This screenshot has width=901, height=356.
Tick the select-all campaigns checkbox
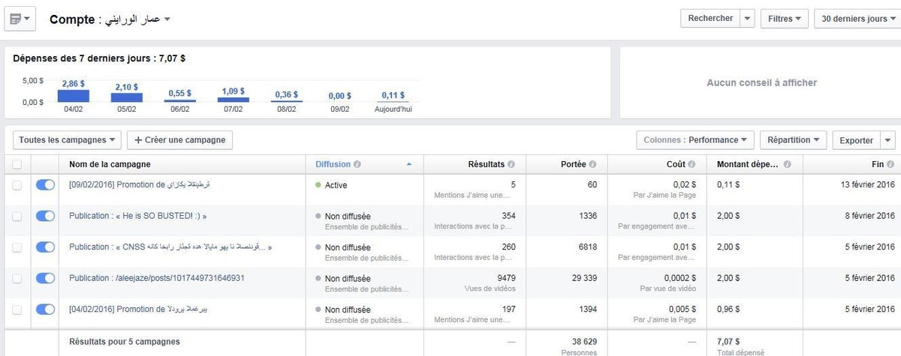17,164
